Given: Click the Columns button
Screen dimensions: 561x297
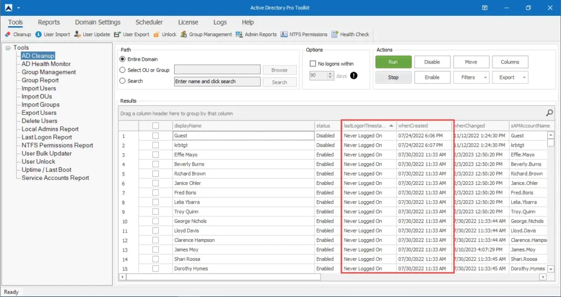Looking at the screenshot, I should [510, 62].
